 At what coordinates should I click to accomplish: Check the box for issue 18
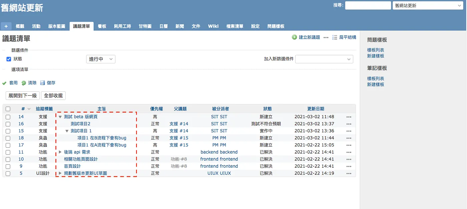(8, 138)
